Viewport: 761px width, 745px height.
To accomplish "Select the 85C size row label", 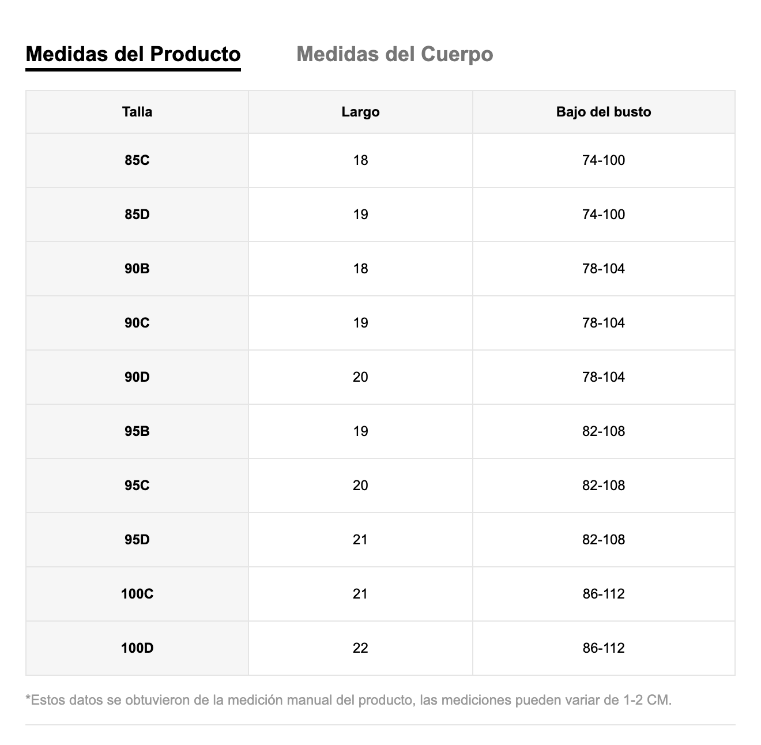I will [x=137, y=160].
